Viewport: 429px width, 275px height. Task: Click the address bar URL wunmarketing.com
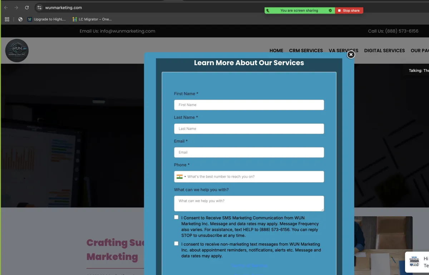(63, 8)
